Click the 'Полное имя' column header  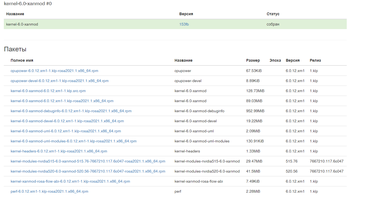pyautogui.click(x=22, y=60)
